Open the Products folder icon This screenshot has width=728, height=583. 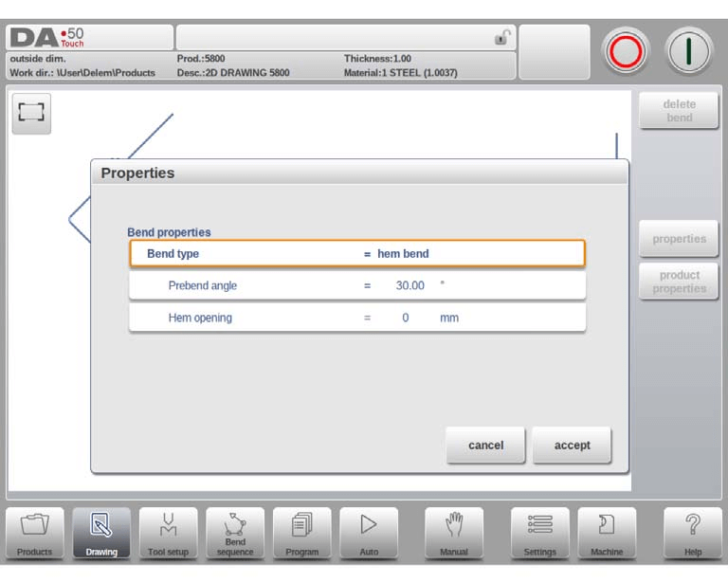tap(35, 533)
